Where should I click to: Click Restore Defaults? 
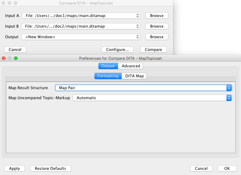point(50,169)
